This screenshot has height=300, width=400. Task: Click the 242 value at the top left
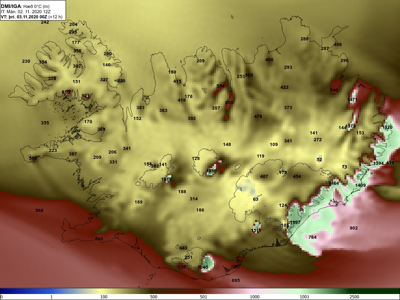(x=45, y=22)
